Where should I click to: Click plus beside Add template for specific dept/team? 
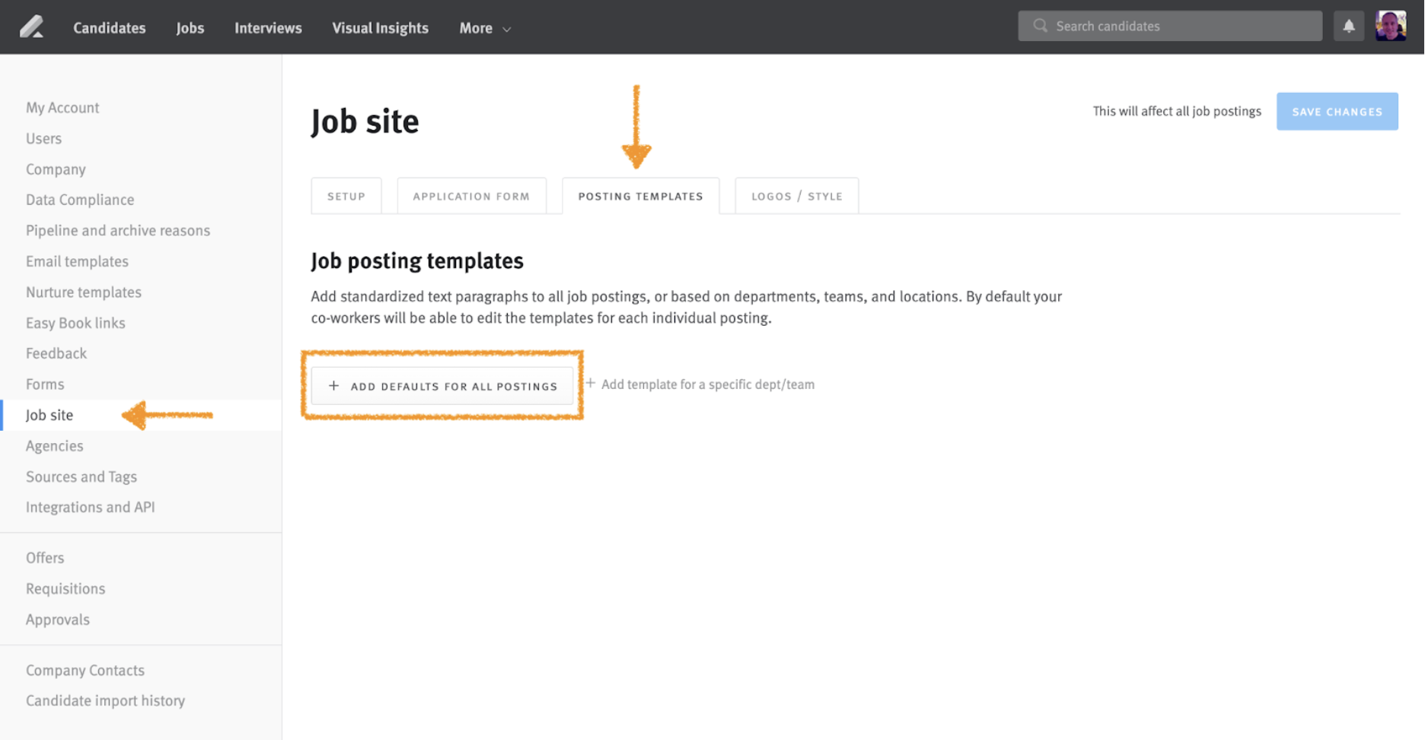coord(591,384)
